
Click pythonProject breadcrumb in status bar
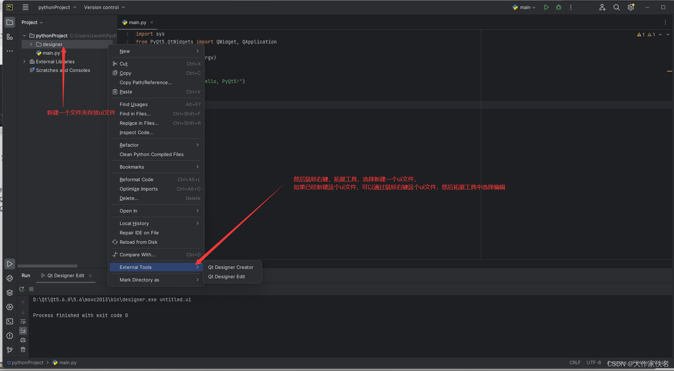(25, 362)
